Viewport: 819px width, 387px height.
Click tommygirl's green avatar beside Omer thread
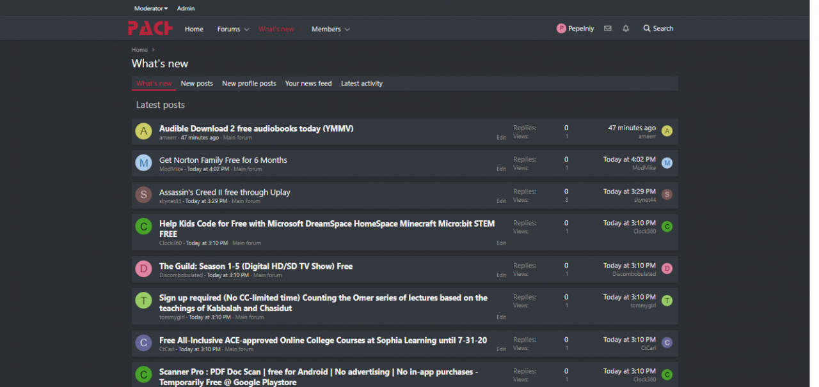(143, 301)
